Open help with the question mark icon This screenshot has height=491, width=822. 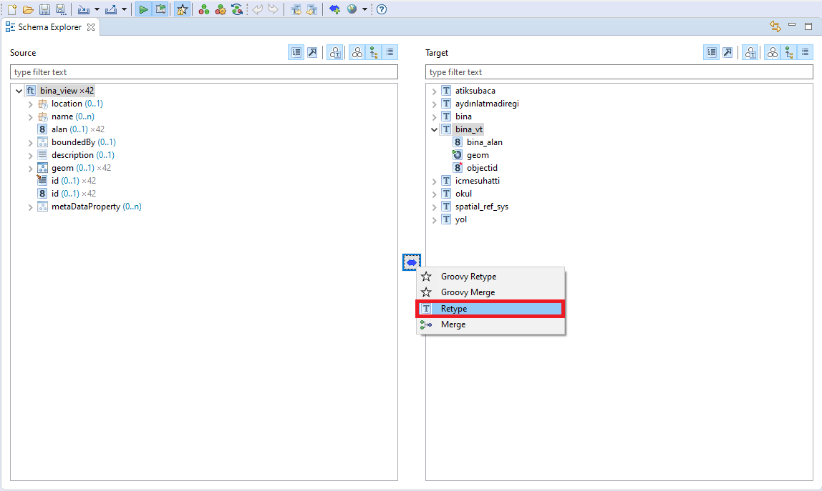tap(382, 9)
